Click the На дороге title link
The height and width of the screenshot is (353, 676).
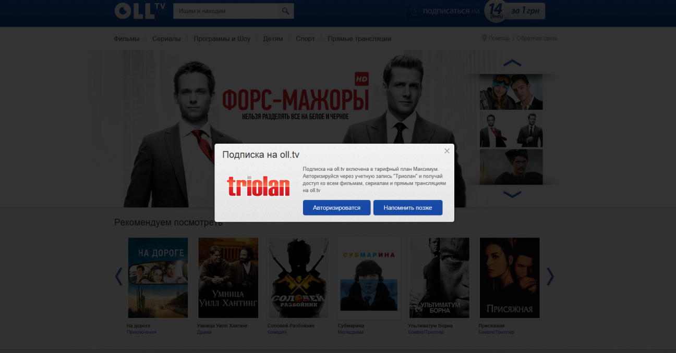[x=138, y=326]
